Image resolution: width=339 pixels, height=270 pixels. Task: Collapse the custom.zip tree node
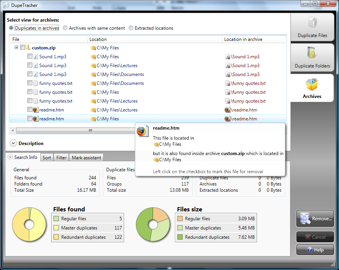(x=16, y=47)
